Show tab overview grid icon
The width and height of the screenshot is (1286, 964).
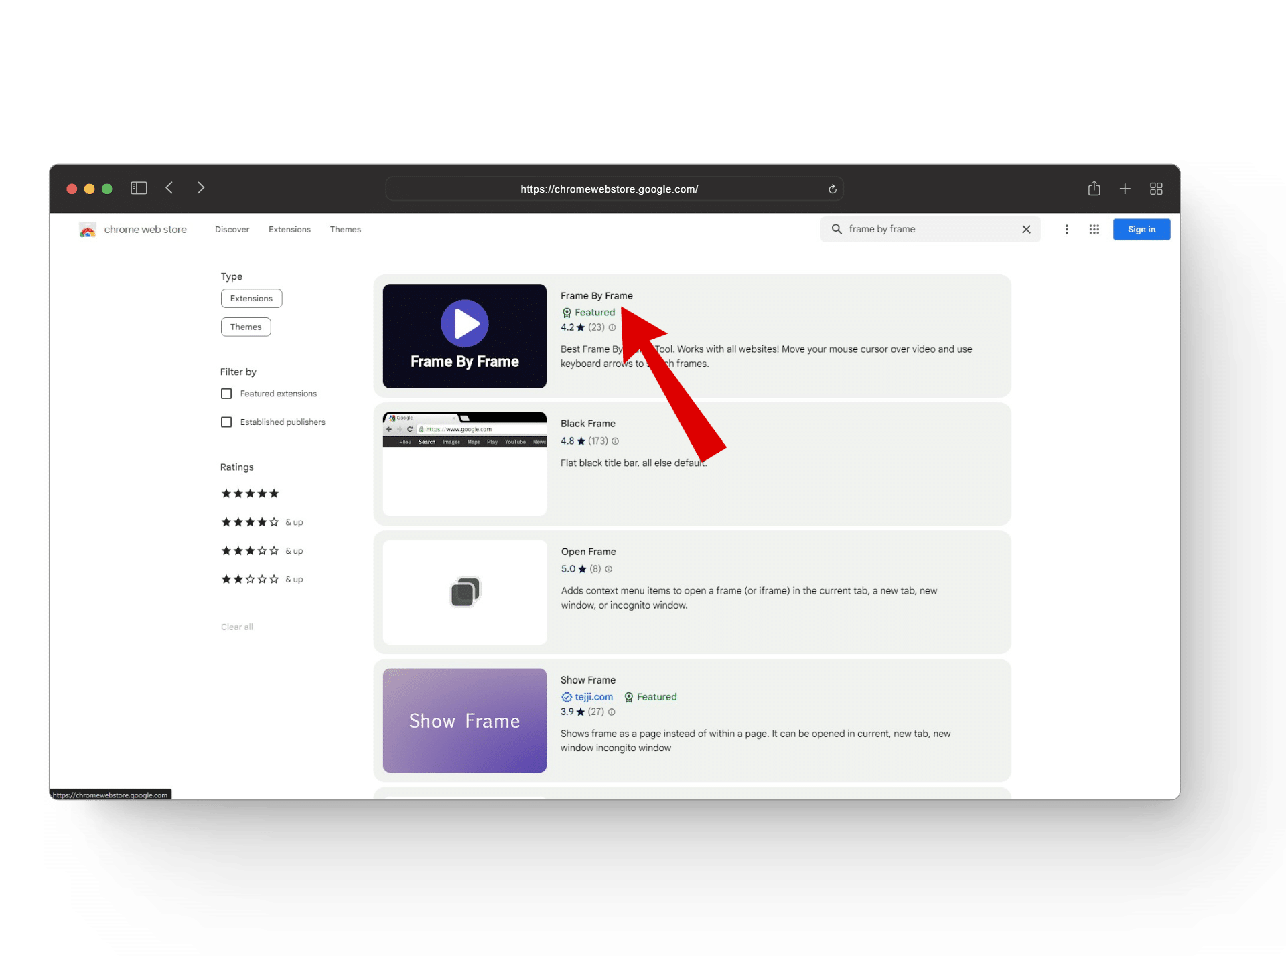[x=1155, y=189]
